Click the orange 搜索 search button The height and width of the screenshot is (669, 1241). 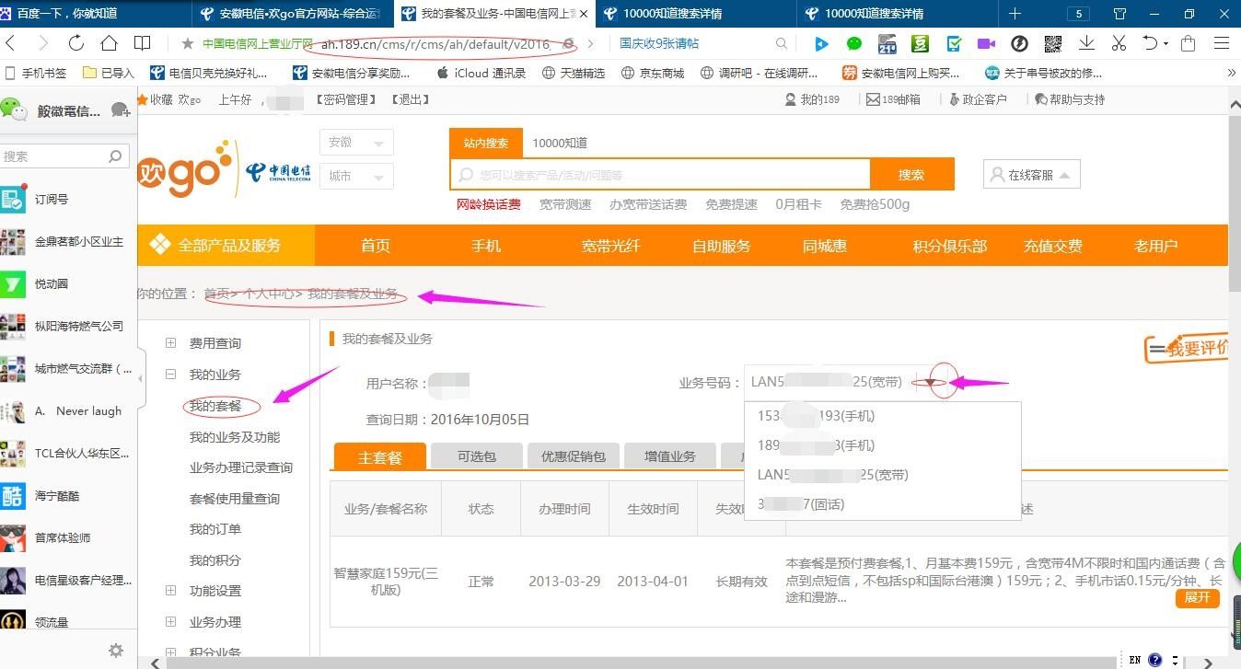912,173
